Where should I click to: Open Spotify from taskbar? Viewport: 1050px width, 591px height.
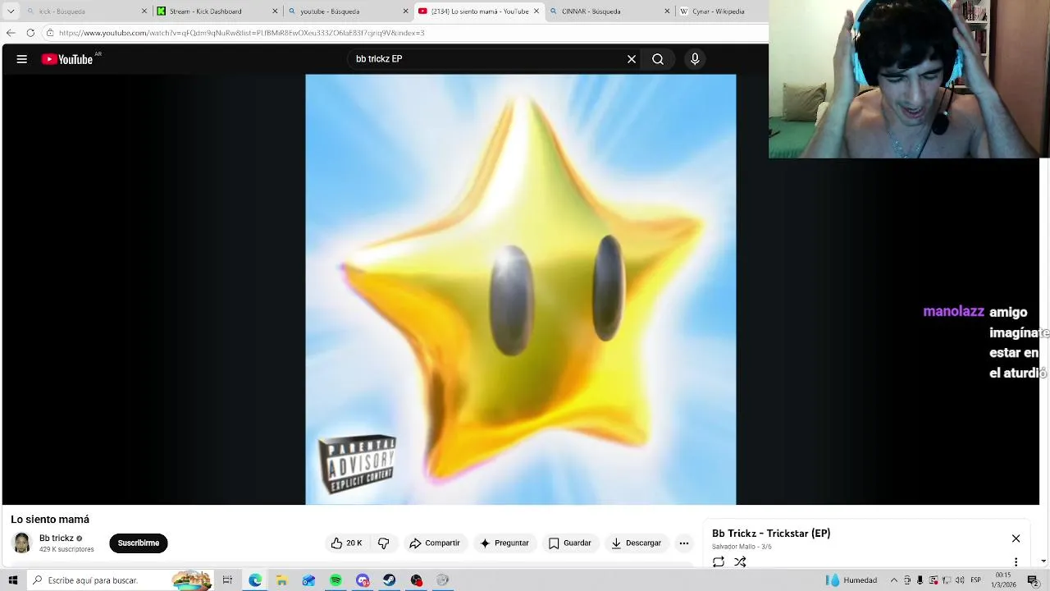(336, 580)
